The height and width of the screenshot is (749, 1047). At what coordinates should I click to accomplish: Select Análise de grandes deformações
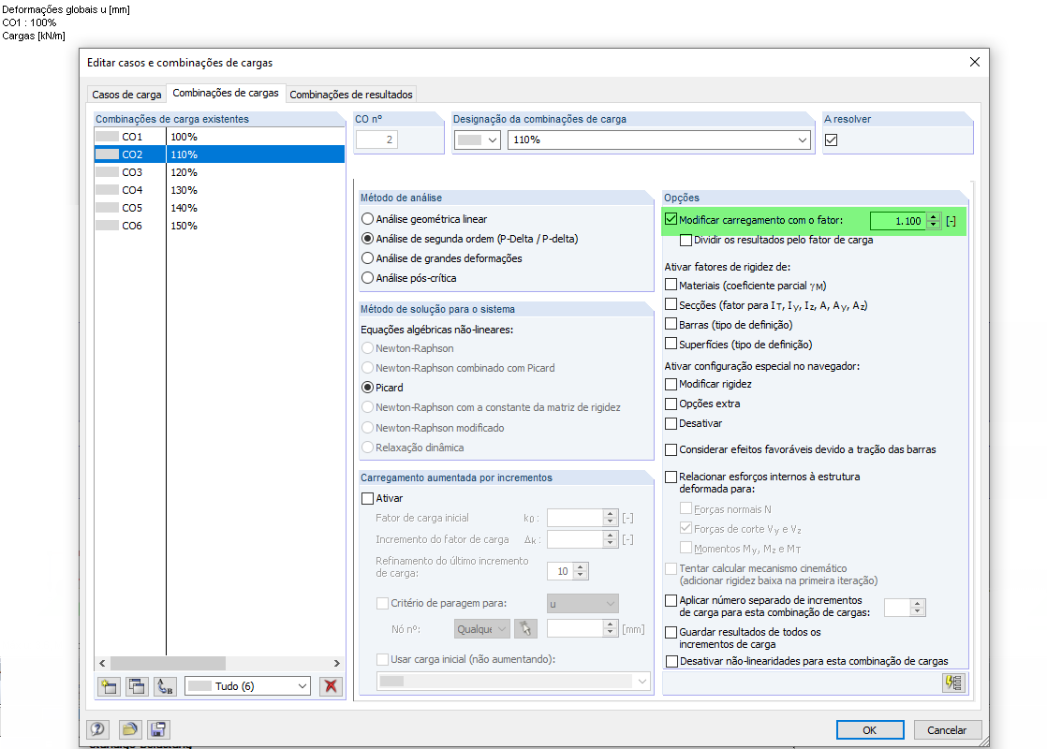(x=367, y=257)
